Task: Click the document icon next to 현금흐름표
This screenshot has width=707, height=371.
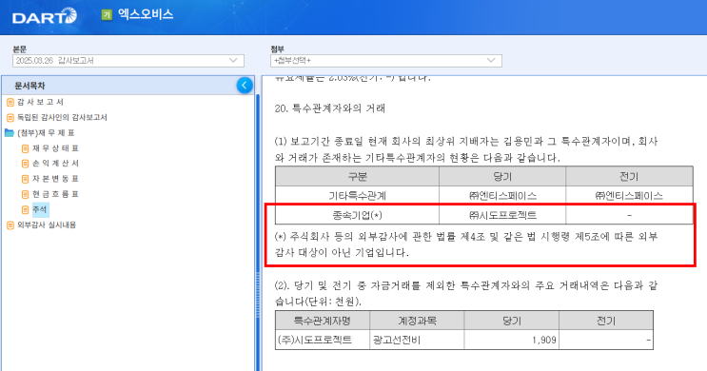Action: point(26,194)
